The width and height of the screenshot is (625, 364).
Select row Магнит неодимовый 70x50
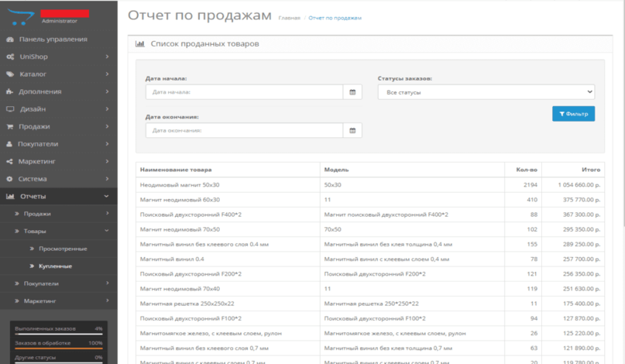coord(370,230)
